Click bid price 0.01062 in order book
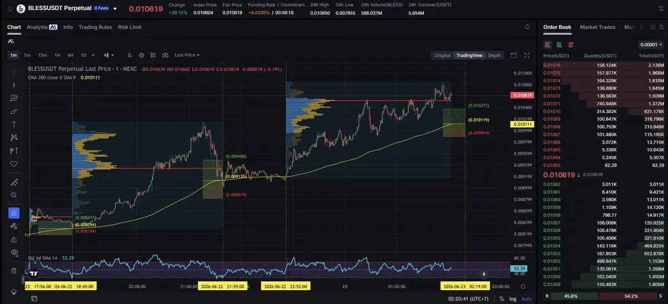 552,184
